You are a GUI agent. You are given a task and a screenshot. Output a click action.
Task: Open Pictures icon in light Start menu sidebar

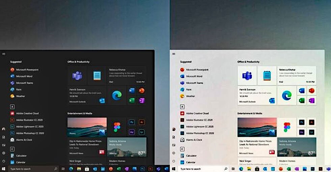coord(173,145)
